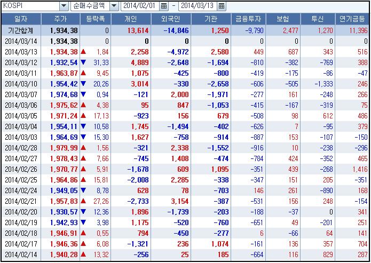Click the 기관 column header
Viewport: 371px width, 263px height.
[x=211, y=19]
